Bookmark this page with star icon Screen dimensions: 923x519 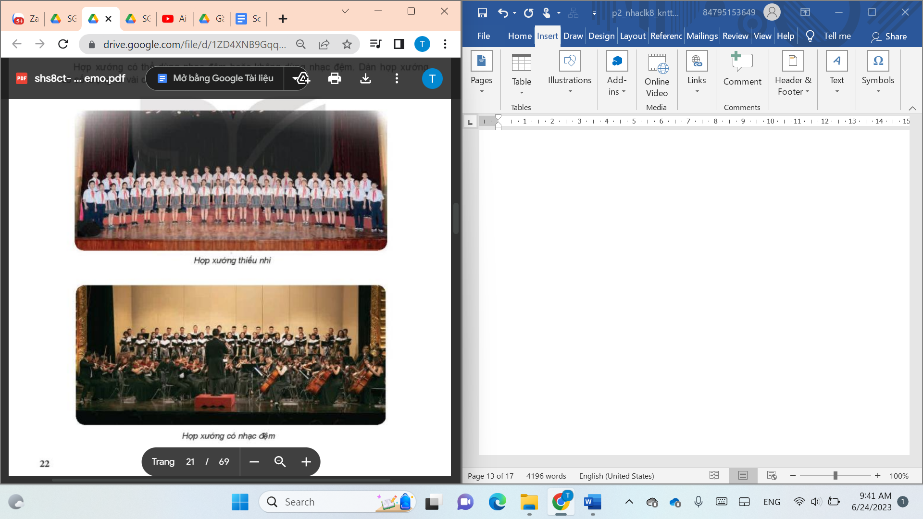point(347,44)
